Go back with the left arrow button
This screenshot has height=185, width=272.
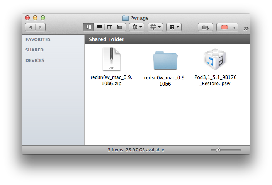[x=31, y=27]
